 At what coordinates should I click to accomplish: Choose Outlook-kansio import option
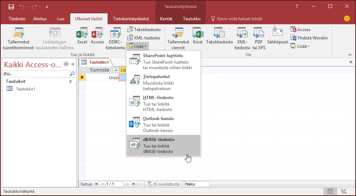click(x=163, y=124)
